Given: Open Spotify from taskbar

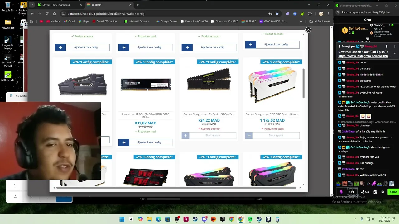Looking at the screenshot, I should 250,219.
